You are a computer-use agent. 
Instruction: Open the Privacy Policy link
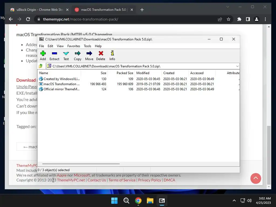pyautogui.click(x=150, y=180)
